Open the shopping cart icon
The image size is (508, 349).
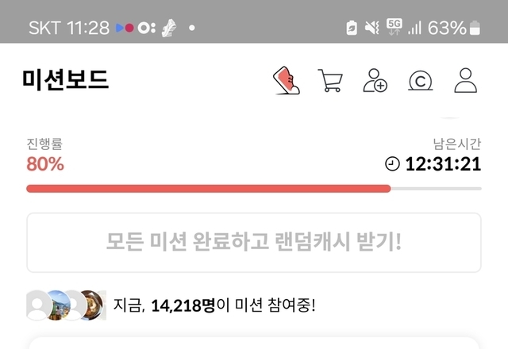330,80
